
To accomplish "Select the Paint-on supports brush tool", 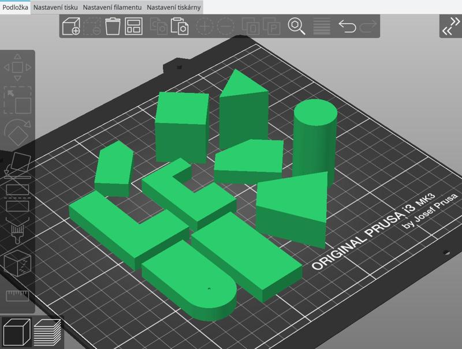I will pyautogui.click(x=17, y=231).
